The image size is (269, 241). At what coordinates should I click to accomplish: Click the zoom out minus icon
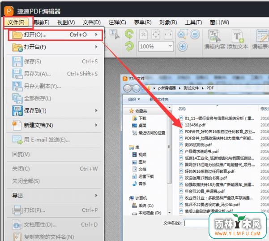tap(195, 34)
